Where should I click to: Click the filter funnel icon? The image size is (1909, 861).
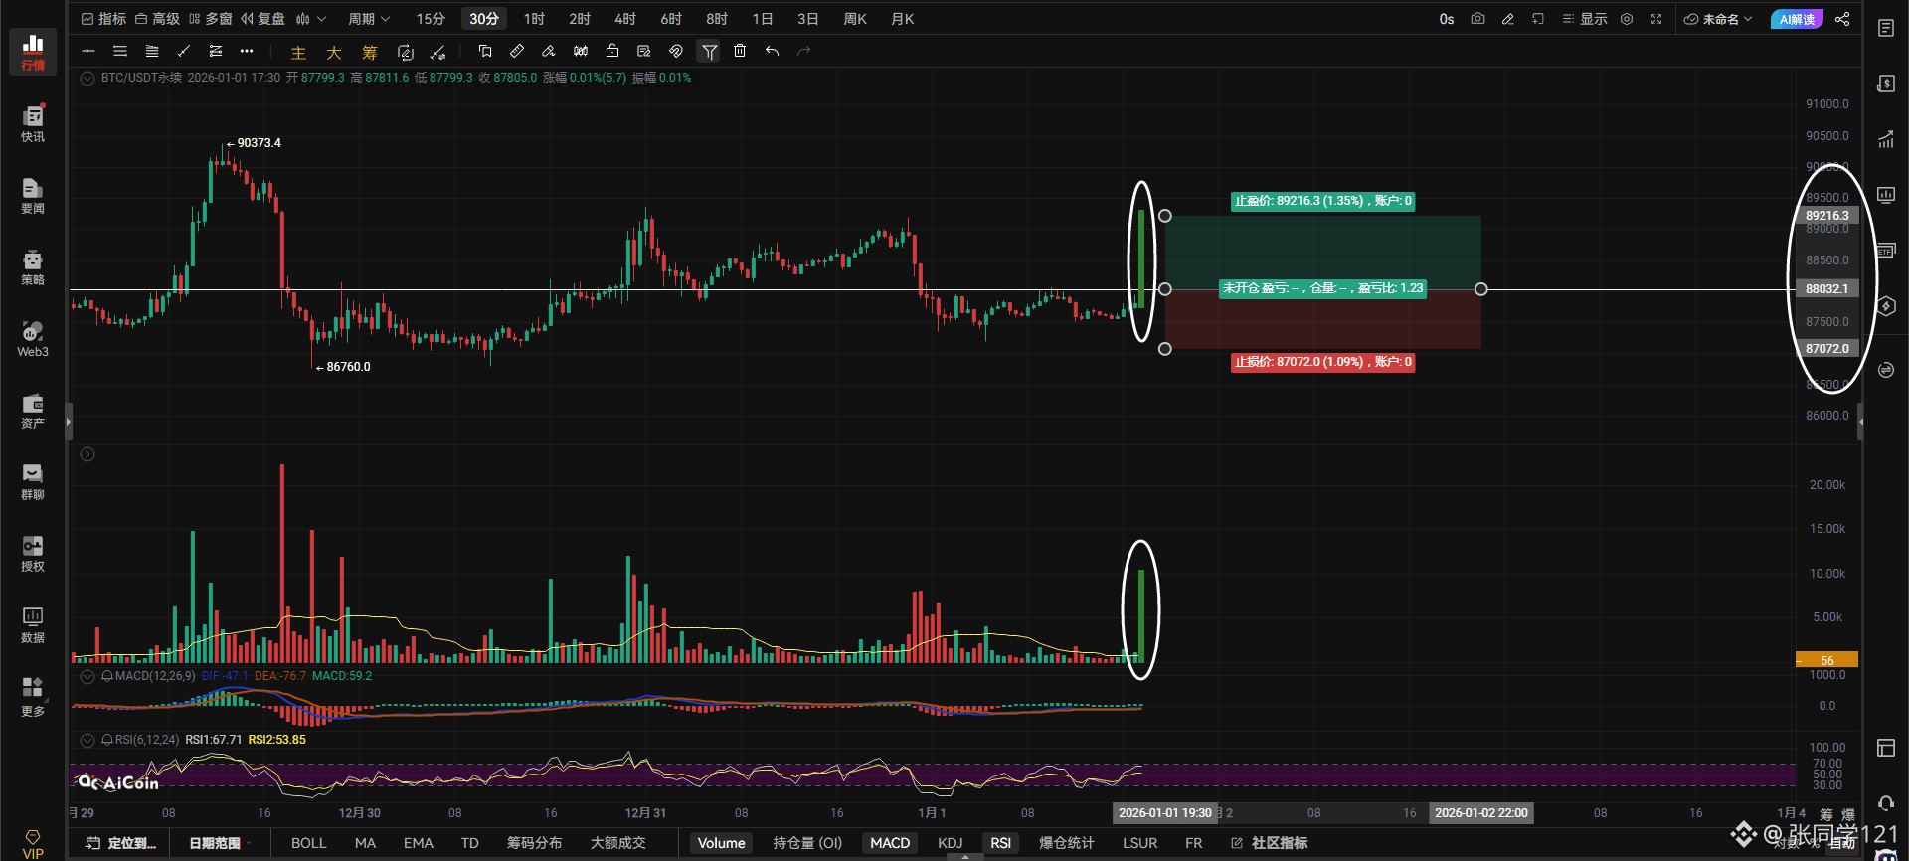tap(709, 51)
